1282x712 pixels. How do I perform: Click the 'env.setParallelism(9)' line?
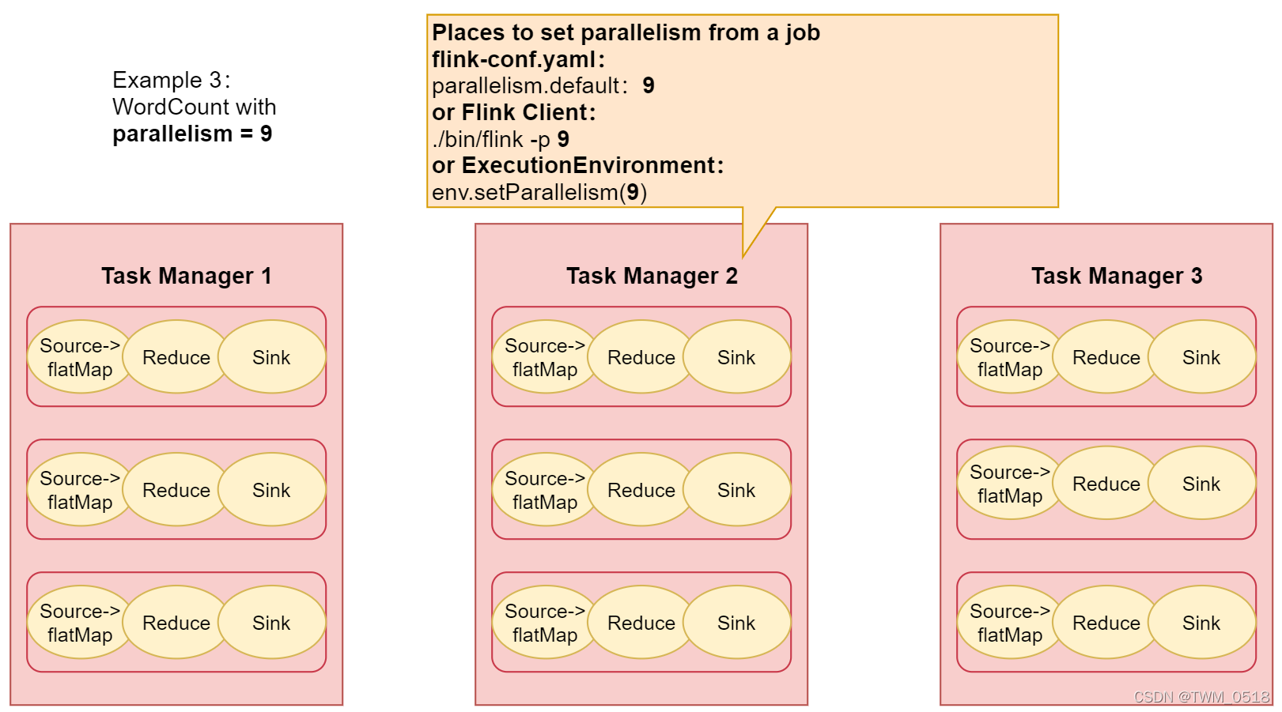point(539,192)
